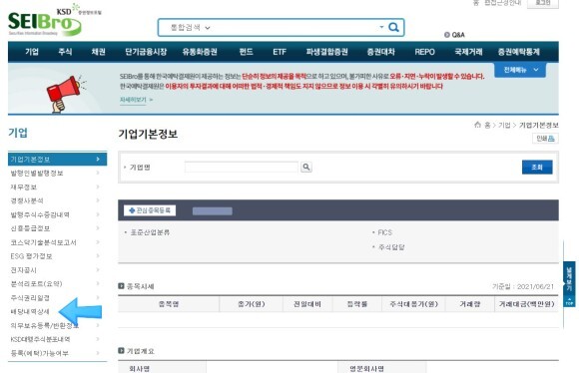Click the 종가(원) column header
Image resolution: width=579 pixels, height=373 pixels.
pos(252,304)
